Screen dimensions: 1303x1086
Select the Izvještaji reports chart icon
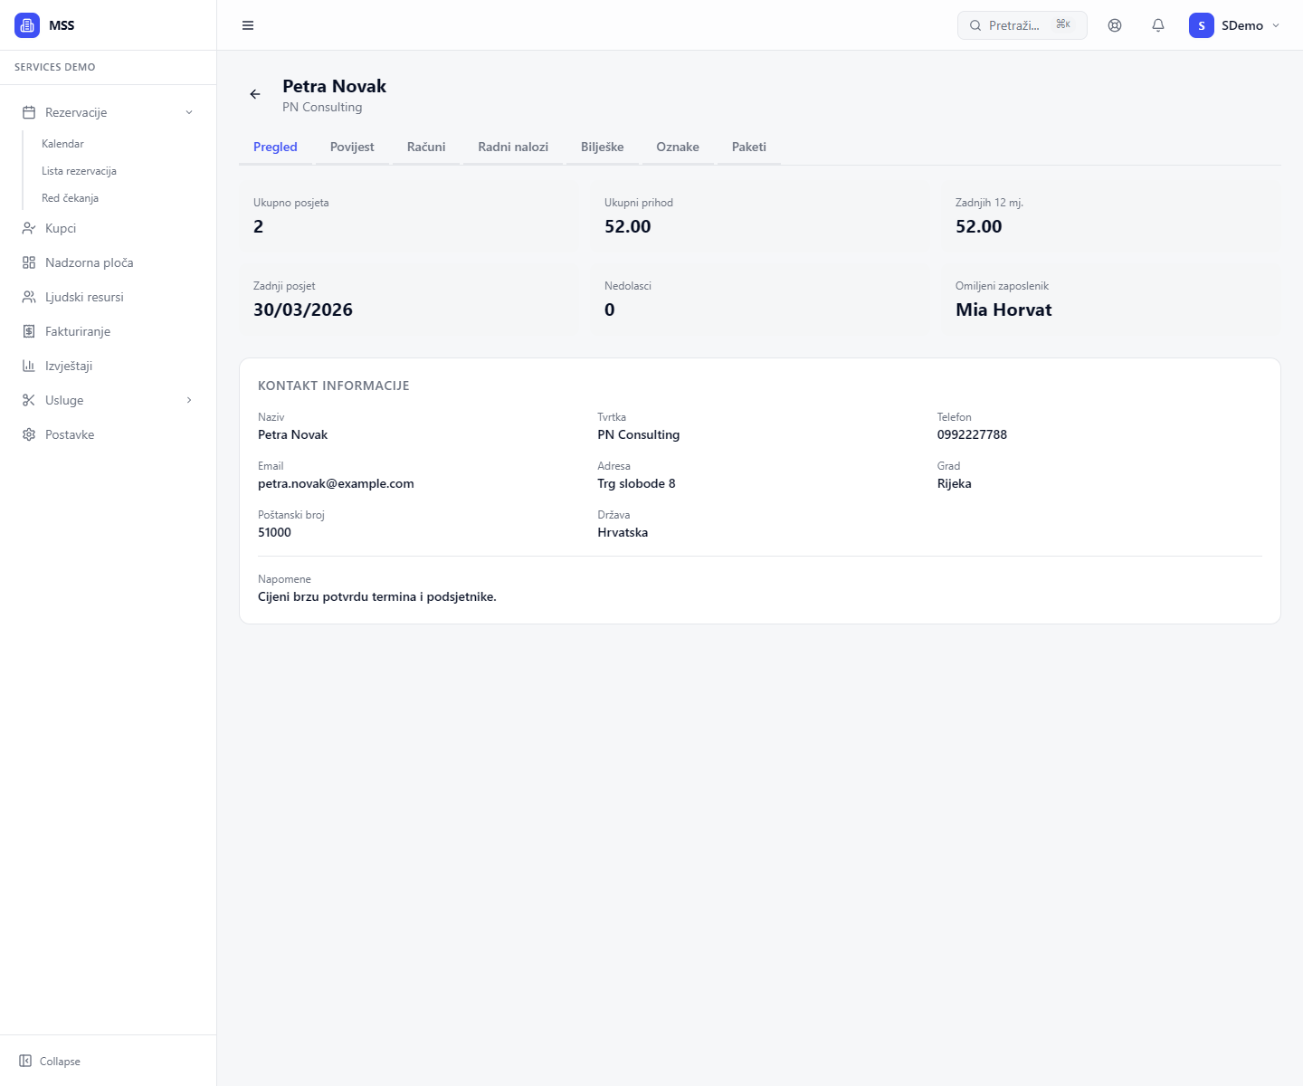coord(28,366)
